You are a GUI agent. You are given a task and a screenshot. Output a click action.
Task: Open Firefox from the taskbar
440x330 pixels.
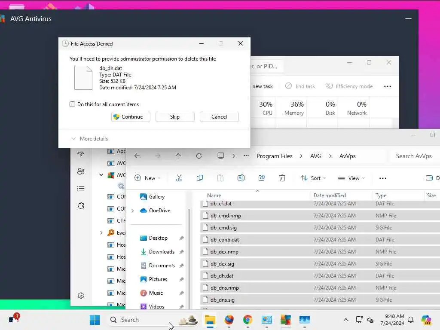tap(229, 320)
